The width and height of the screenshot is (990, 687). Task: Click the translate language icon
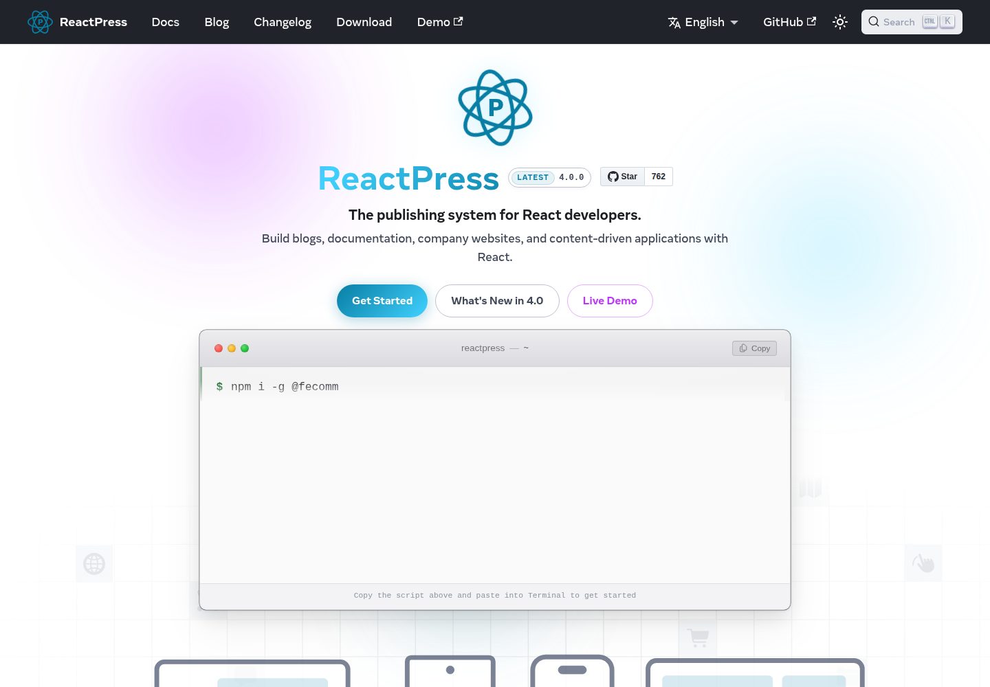tap(674, 23)
